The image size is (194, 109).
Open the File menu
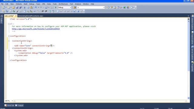pos(2,4)
